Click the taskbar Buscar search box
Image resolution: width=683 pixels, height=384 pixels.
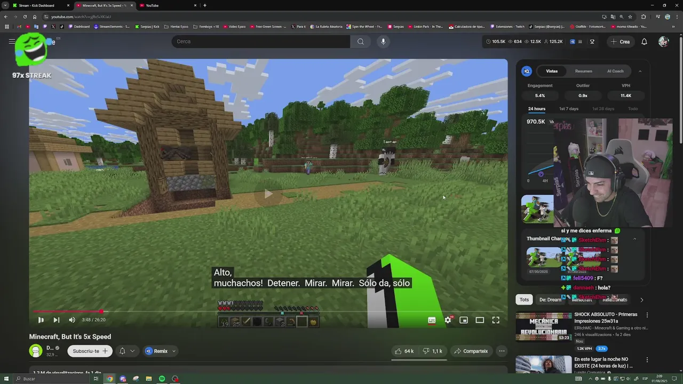click(x=51, y=379)
